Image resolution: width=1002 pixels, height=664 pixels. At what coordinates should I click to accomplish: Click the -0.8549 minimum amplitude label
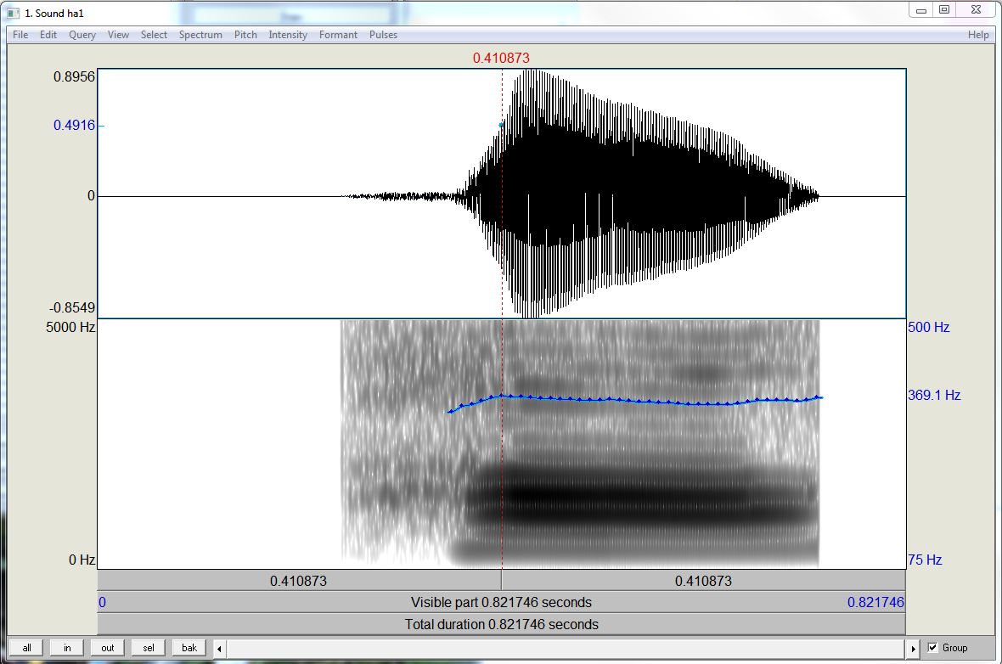coord(72,307)
